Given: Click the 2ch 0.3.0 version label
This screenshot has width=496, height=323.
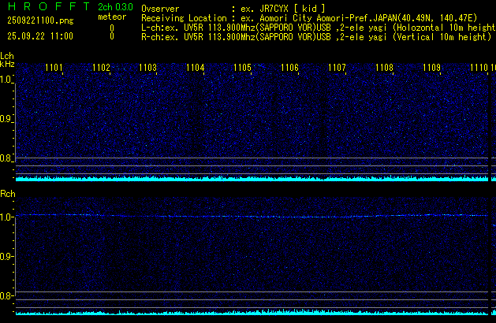Looking at the screenshot, I should point(114,7).
